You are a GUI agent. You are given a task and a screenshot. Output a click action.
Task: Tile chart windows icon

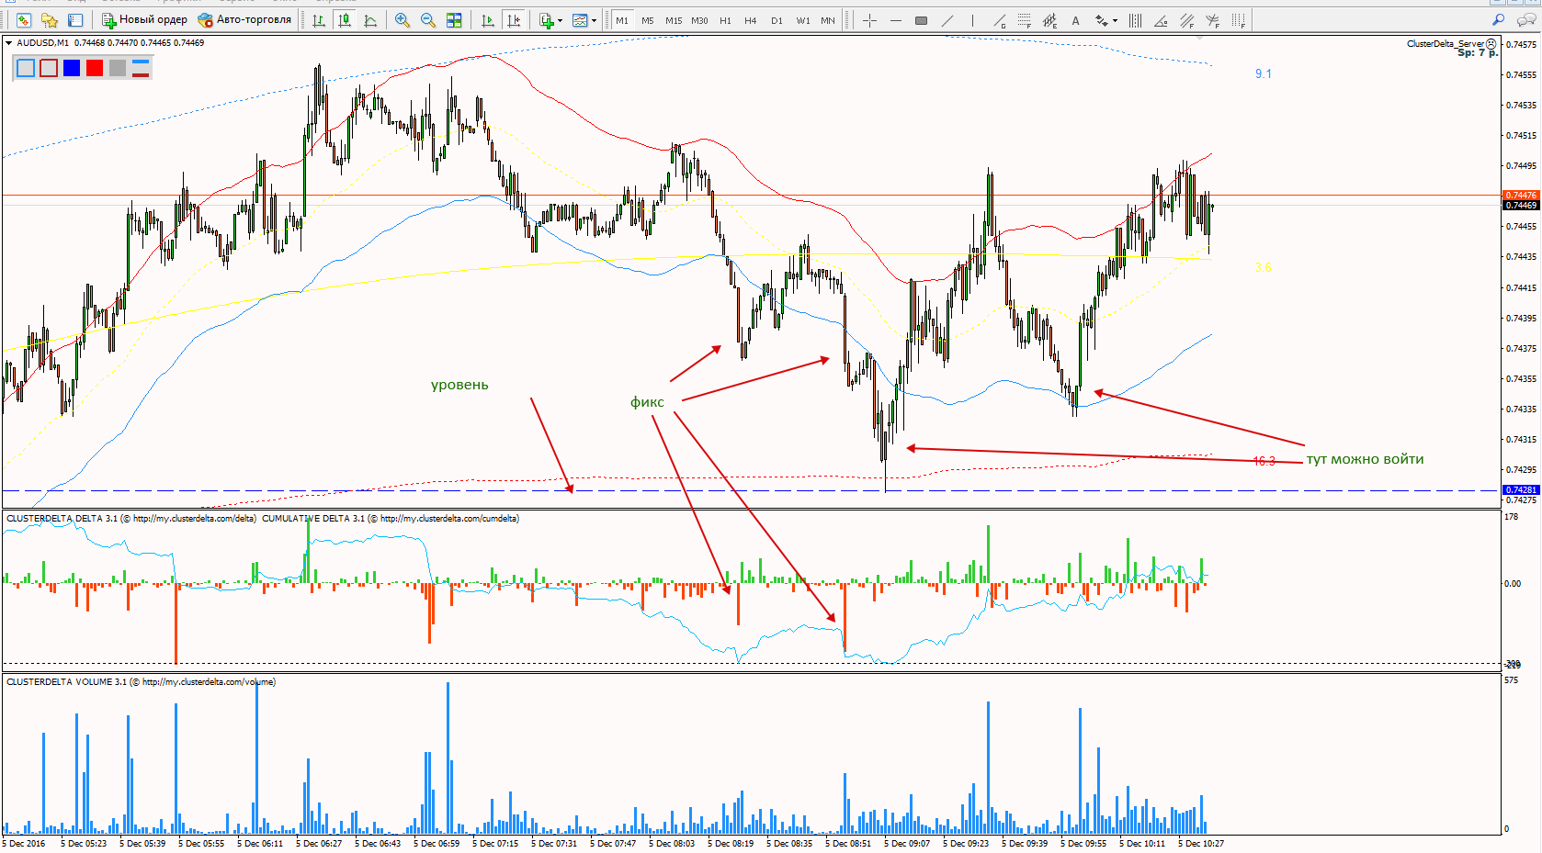pos(454,19)
